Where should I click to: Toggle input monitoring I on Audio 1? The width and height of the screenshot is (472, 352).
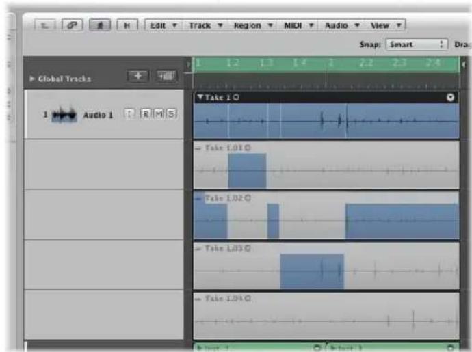click(129, 113)
